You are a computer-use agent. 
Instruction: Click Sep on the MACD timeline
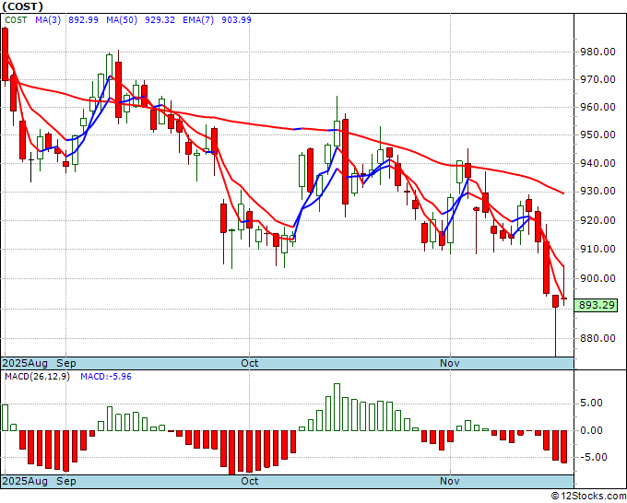pyautogui.click(x=66, y=481)
